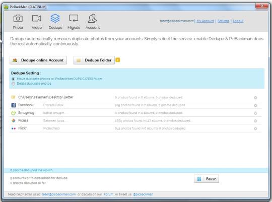This screenshot has width=272, height=202.
Task: Click Picasa photos found in 127 albums status
Action: [153, 120]
